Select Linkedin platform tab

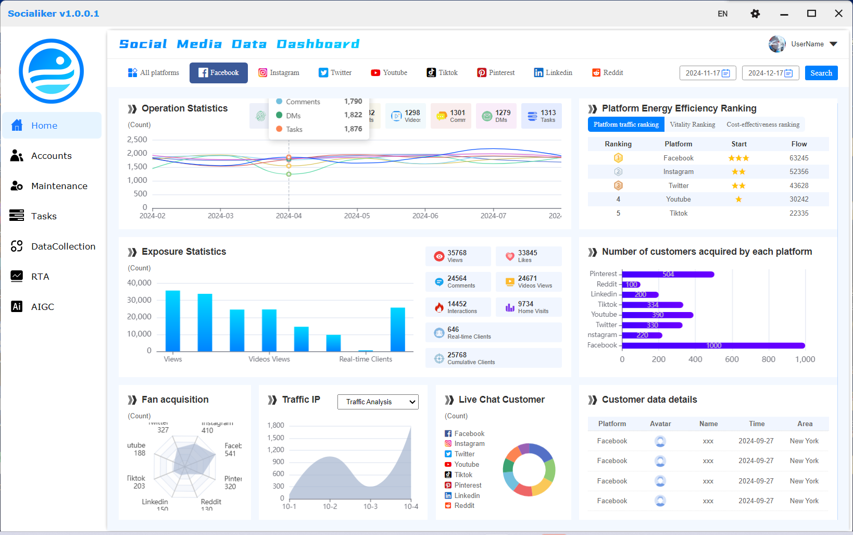[553, 73]
